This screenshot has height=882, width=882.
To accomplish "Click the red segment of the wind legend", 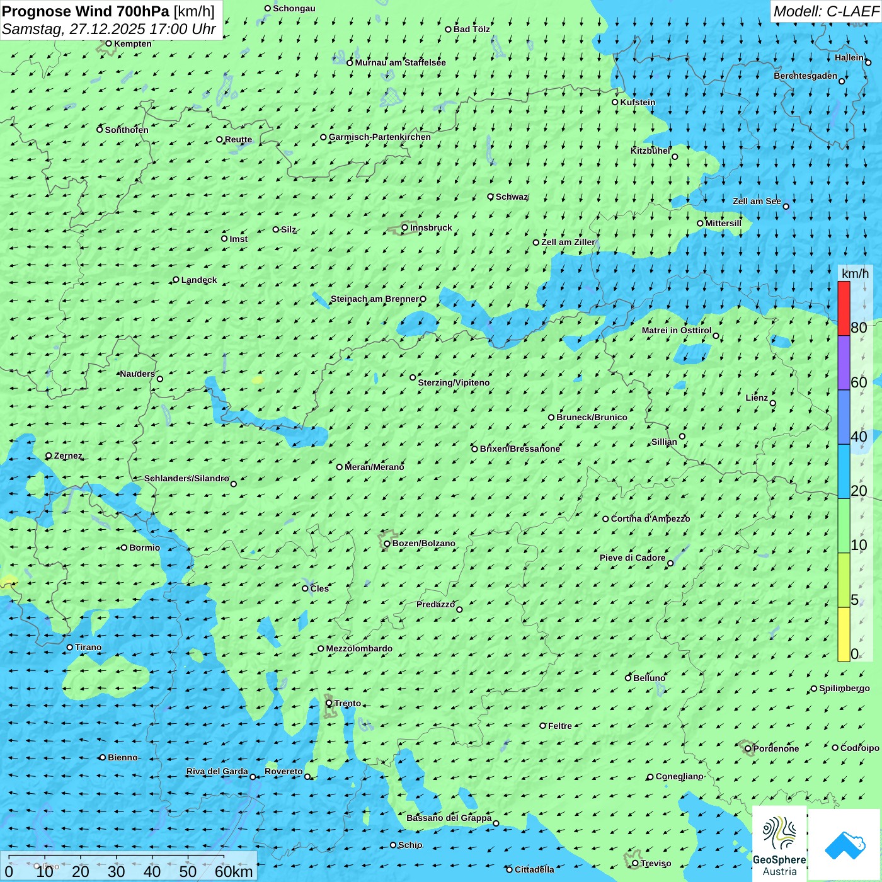I will 844,308.
